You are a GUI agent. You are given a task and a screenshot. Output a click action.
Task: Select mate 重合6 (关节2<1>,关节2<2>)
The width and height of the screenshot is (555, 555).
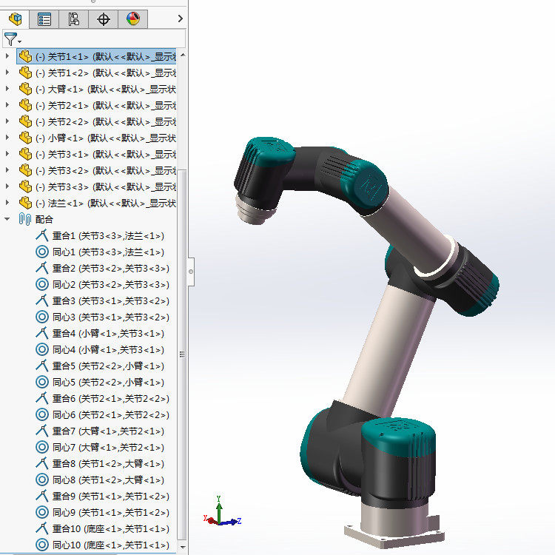point(103,399)
